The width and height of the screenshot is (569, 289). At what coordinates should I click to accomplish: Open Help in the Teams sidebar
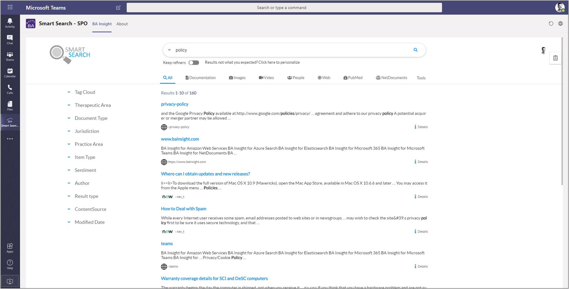click(x=10, y=264)
